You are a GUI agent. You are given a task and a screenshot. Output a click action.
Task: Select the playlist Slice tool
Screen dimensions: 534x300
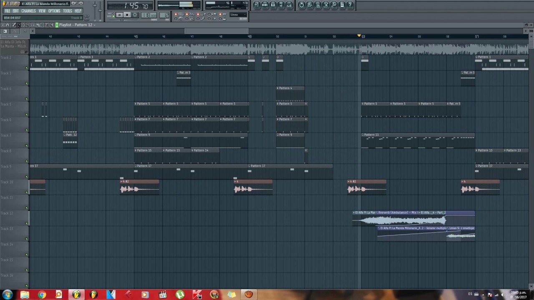click(38, 25)
